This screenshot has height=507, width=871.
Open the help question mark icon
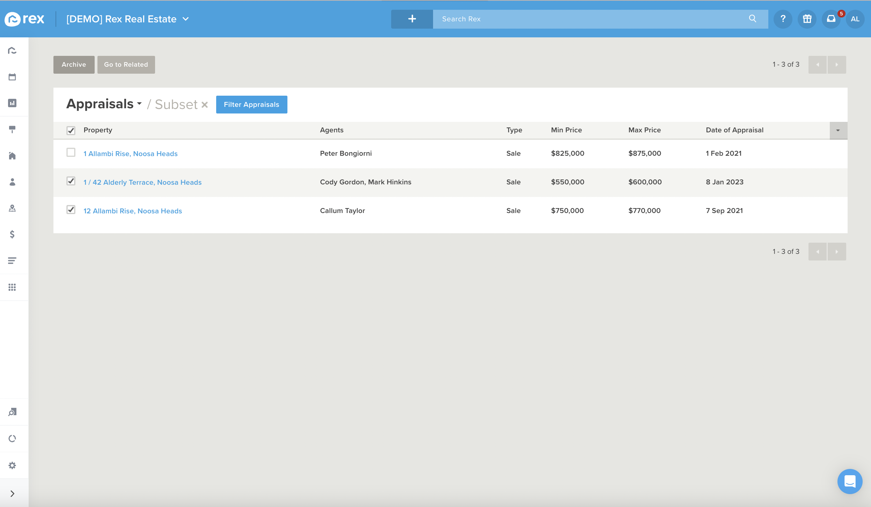tap(783, 19)
